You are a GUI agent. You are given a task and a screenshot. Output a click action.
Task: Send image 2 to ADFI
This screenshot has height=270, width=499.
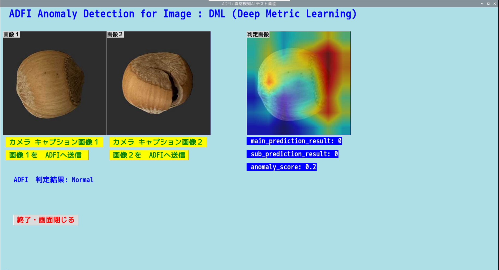point(149,155)
